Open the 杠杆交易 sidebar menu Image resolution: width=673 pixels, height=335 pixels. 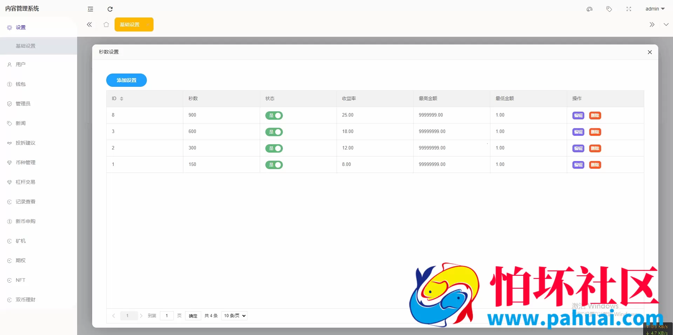coord(39,182)
